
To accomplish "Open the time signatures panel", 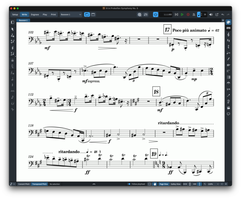I will pos(229,47).
